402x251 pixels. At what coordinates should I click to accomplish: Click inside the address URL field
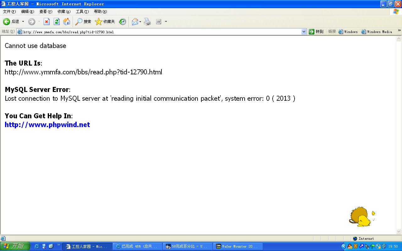[x=157, y=32]
